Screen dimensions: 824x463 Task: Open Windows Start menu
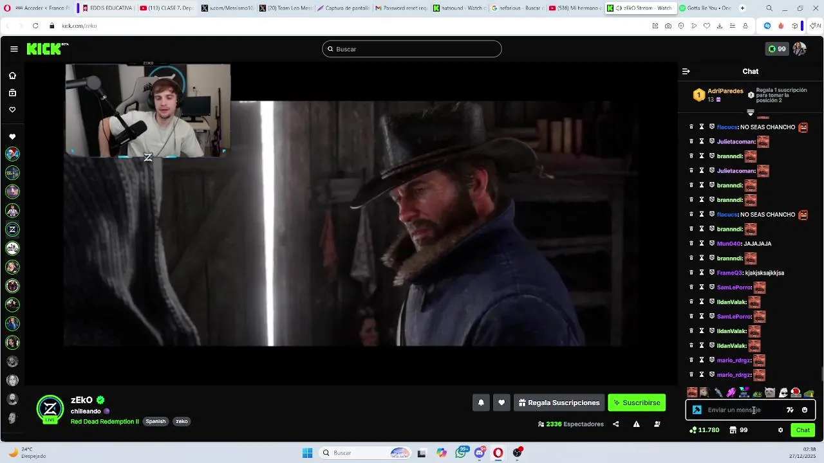point(307,453)
